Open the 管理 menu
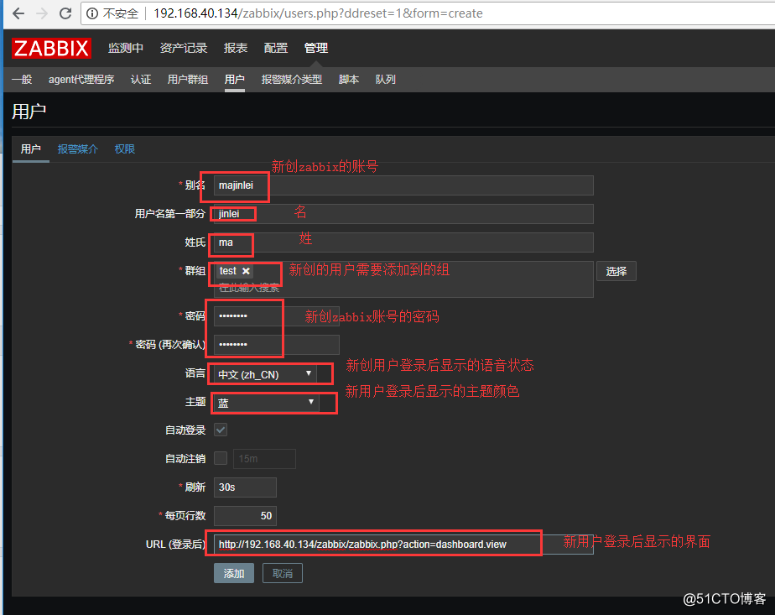 (316, 48)
